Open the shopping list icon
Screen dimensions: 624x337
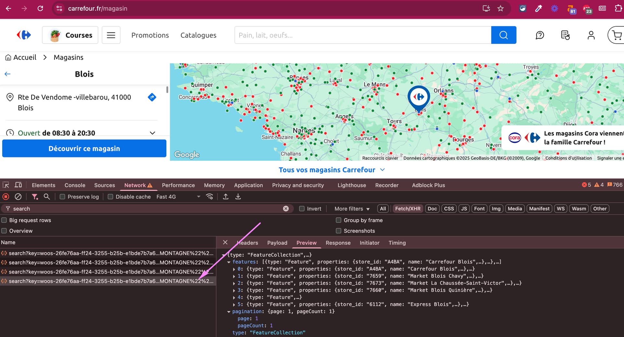coord(565,35)
